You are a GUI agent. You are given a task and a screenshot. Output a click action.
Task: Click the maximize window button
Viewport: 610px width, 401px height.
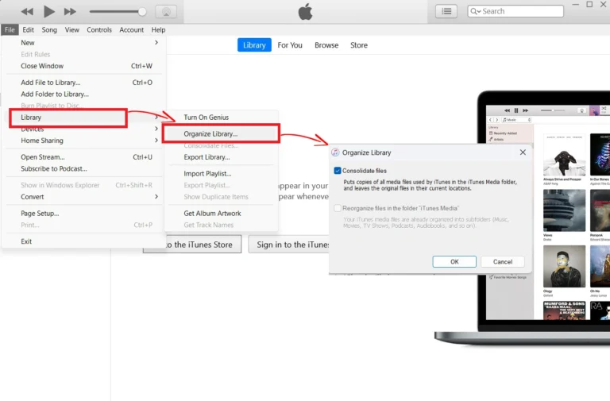coord(590,4)
